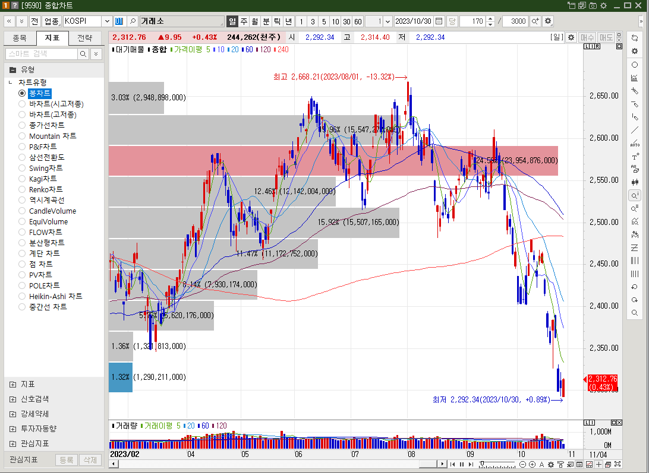Screen dimensions: 649x473
Task: Click the horizontal line pencil tool
Action: (x=635, y=104)
